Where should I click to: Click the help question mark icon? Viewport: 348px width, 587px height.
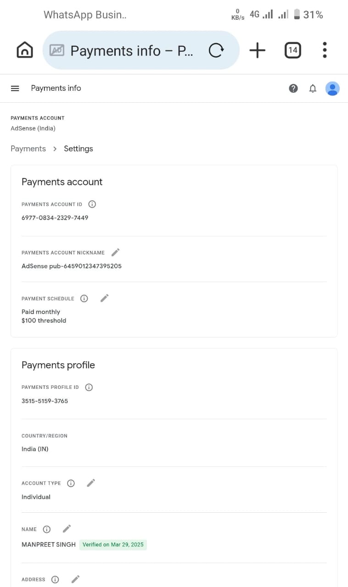pyautogui.click(x=293, y=89)
